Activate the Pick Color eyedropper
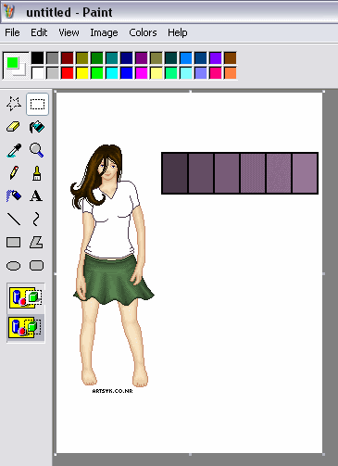 tap(14, 150)
